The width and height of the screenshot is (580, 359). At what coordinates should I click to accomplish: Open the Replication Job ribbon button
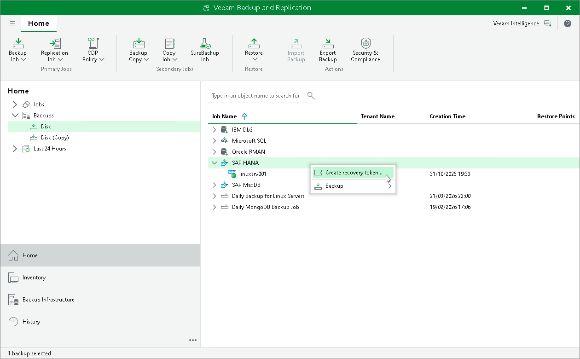(x=54, y=50)
